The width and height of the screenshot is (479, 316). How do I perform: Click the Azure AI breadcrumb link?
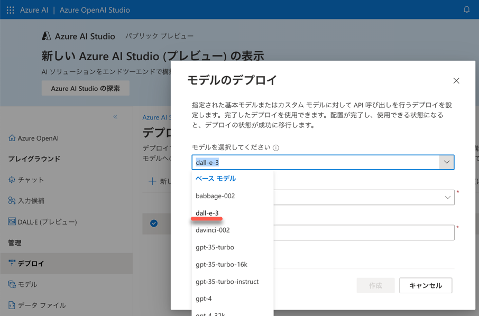(x=156, y=117)
